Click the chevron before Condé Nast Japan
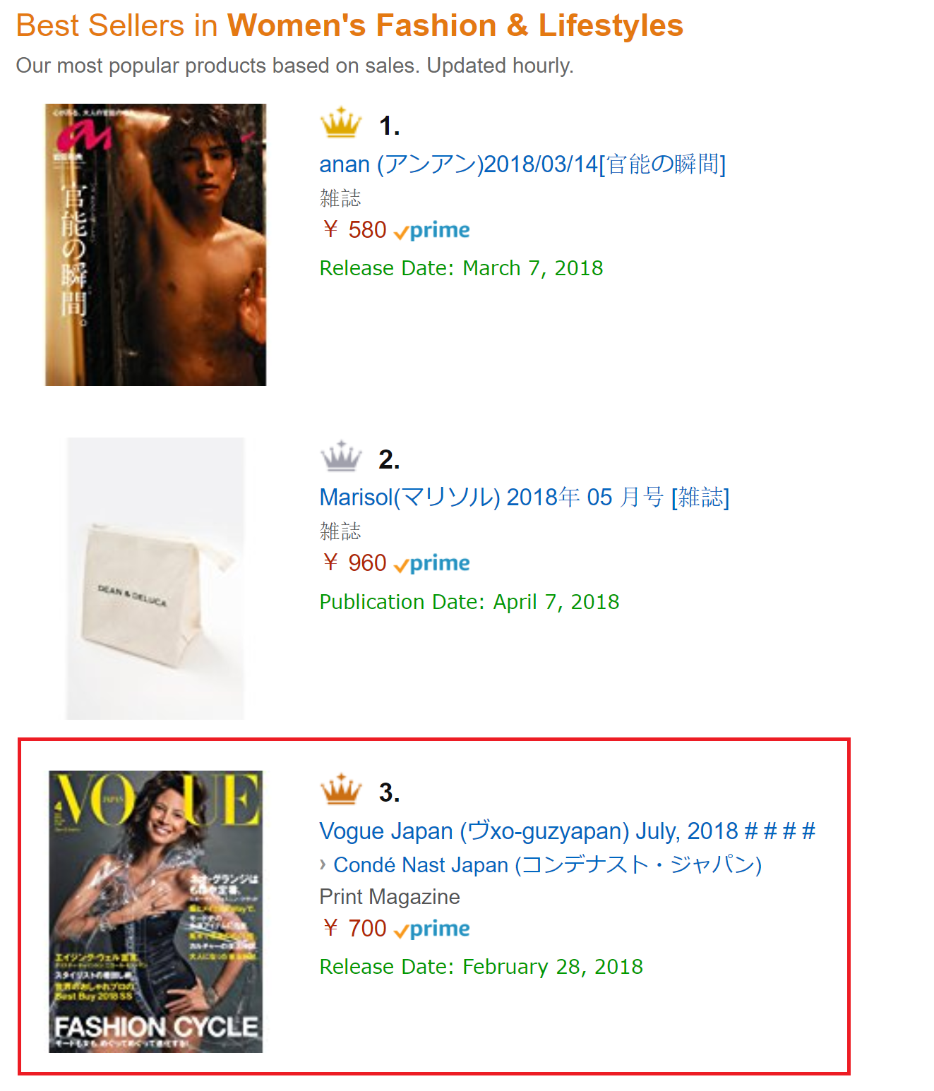Viewport: 934px width, 1091px height. 323,864
